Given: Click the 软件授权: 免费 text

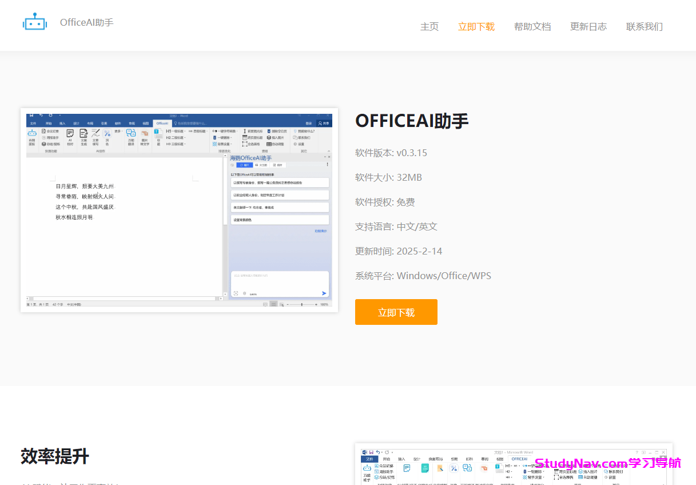Looking at the screenshot, I should pyautogui.click(x=385, y=202).
